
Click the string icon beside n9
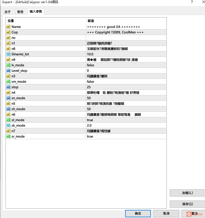pos(8,60)
